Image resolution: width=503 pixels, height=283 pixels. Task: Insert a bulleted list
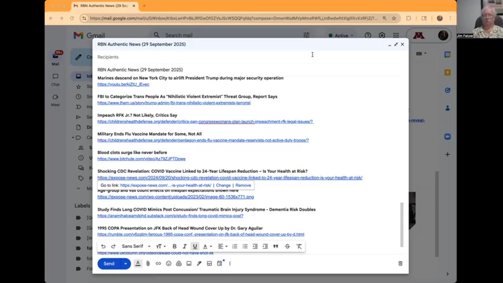(245, 246)
